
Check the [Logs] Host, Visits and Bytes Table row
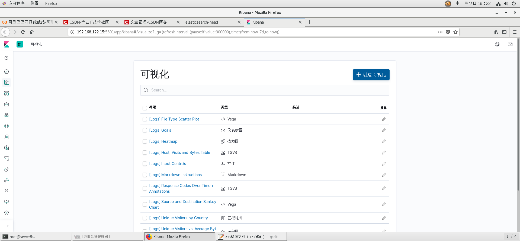(145, 153)
